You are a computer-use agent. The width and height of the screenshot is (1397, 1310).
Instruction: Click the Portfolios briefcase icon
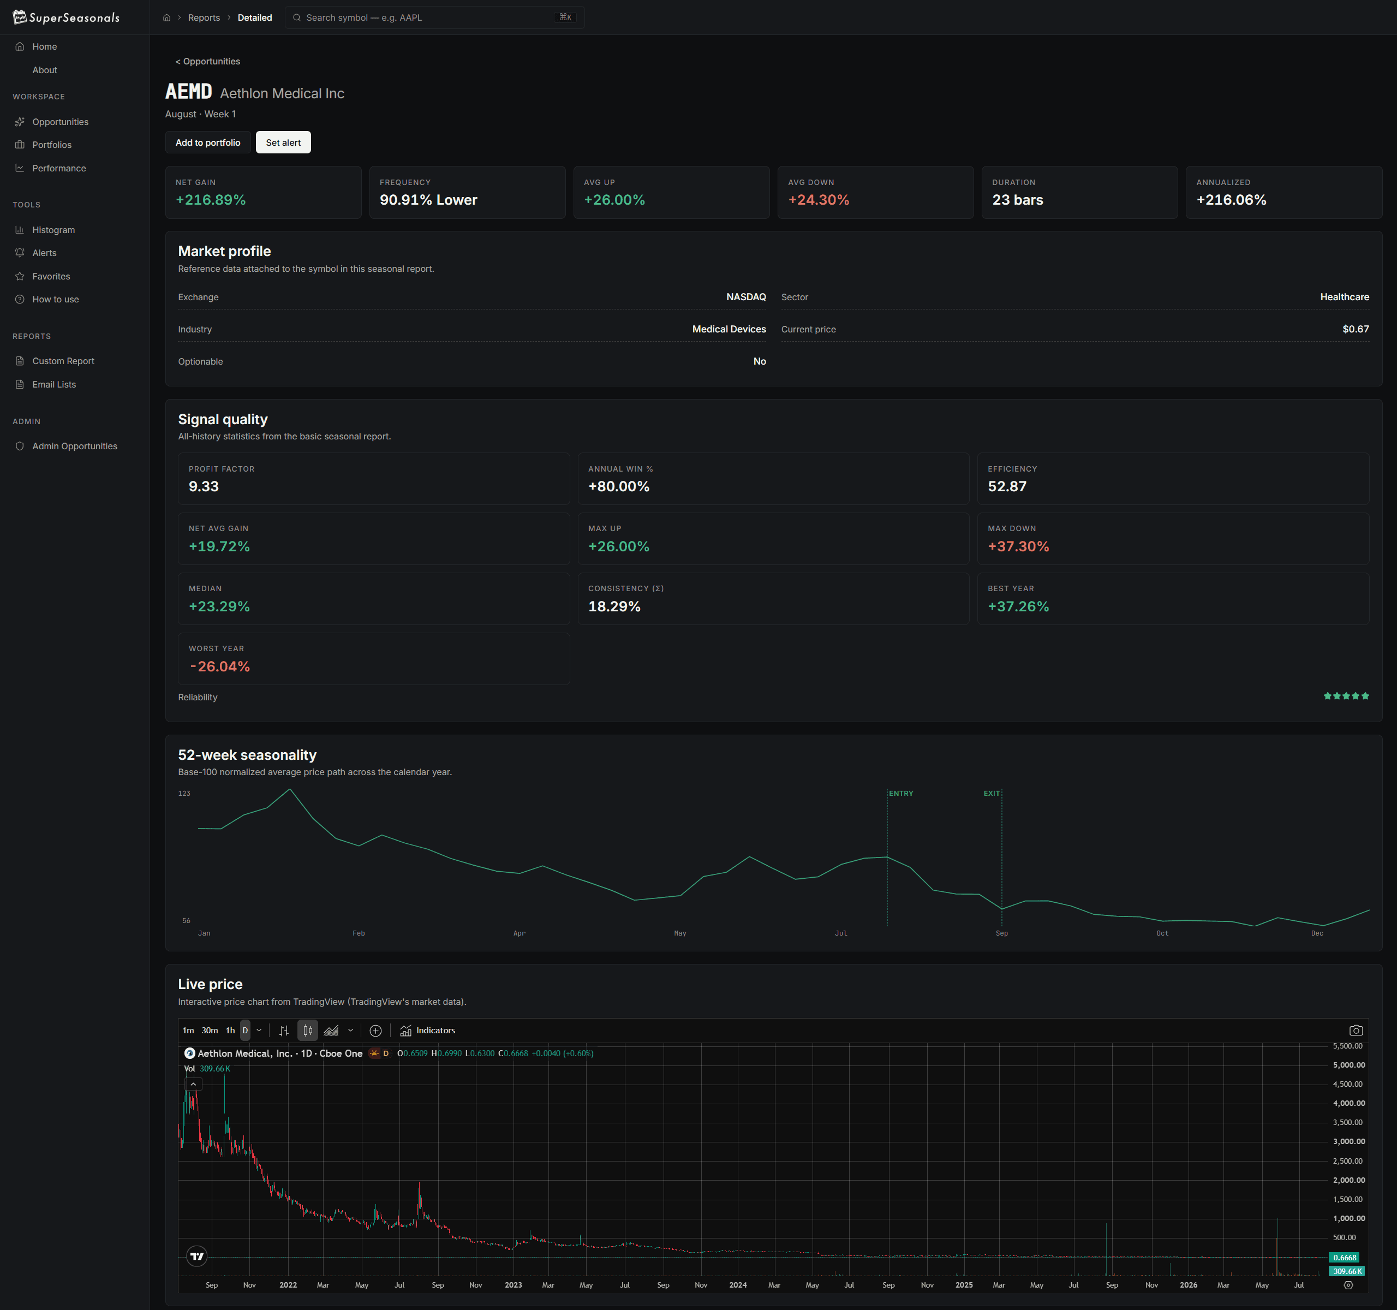(20, 145)
